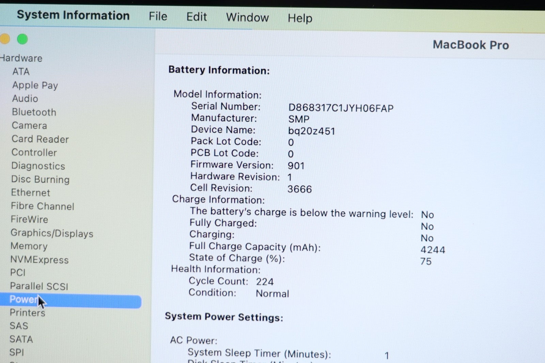The height and width of the screenshot is (363, 545).
Task: Click the battery serial number value
Action: click(341, 108)
